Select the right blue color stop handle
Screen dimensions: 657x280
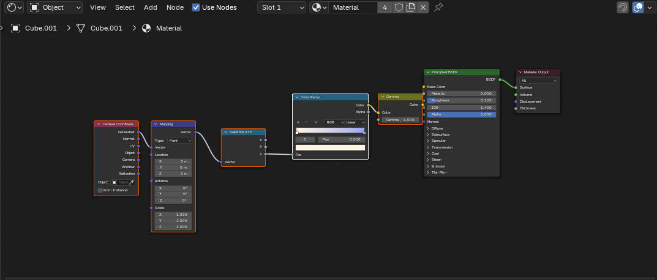click(364, 133)
